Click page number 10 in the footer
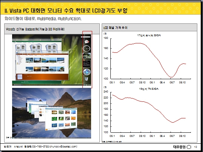This screenshot has width=203, height=152. coord(195,147)
